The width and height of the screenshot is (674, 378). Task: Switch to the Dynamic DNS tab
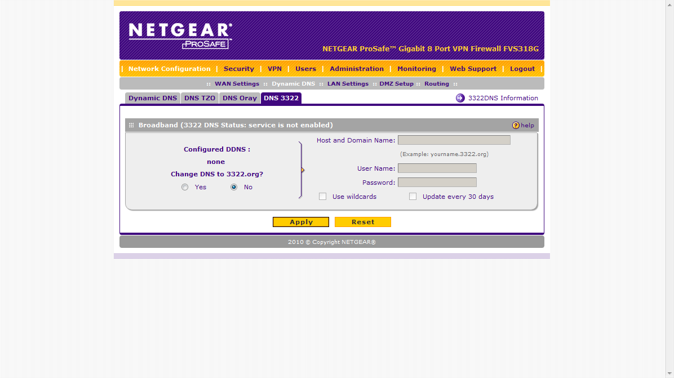pos(153,98)
